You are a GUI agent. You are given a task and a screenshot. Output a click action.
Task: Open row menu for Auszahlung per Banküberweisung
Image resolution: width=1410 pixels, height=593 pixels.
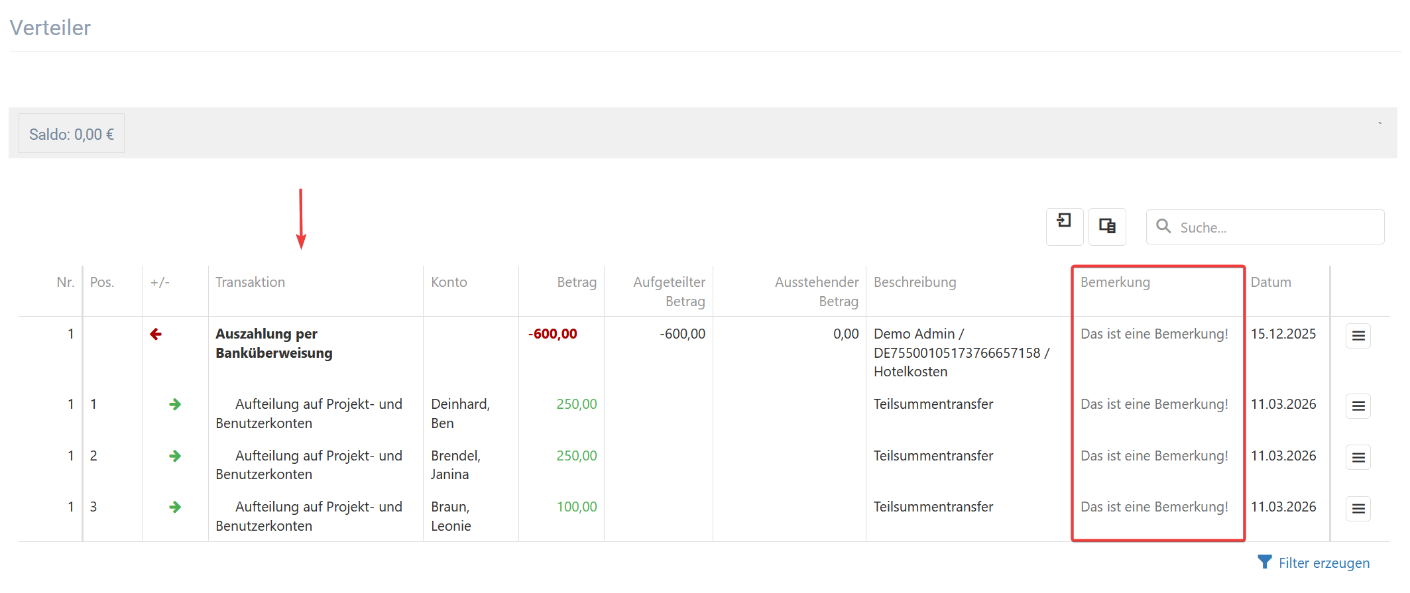pyautogui.click(x=1358, y=336)
